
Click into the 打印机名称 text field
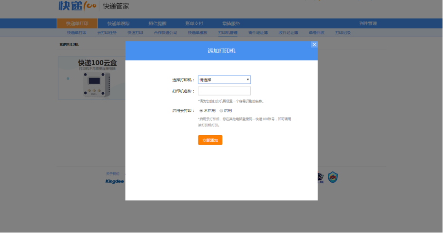(x=224, y=91)
